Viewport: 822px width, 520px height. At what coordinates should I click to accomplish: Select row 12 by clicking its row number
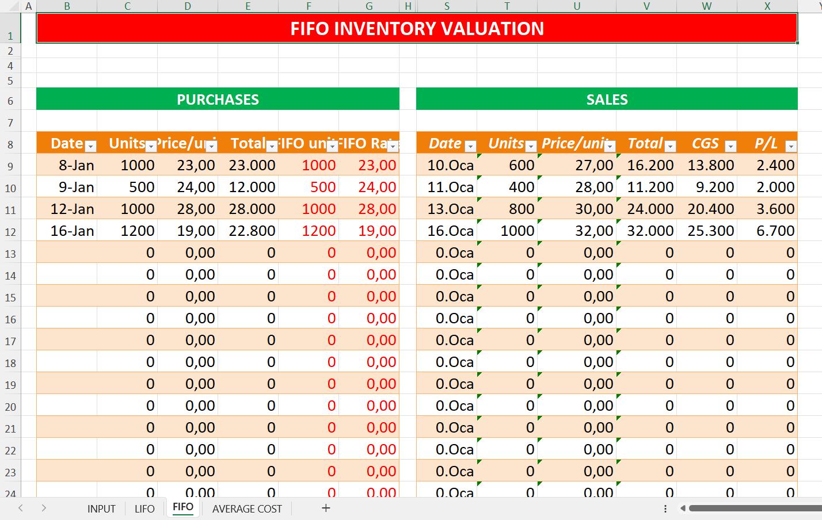pyautogui.click(x=10, y=231)
